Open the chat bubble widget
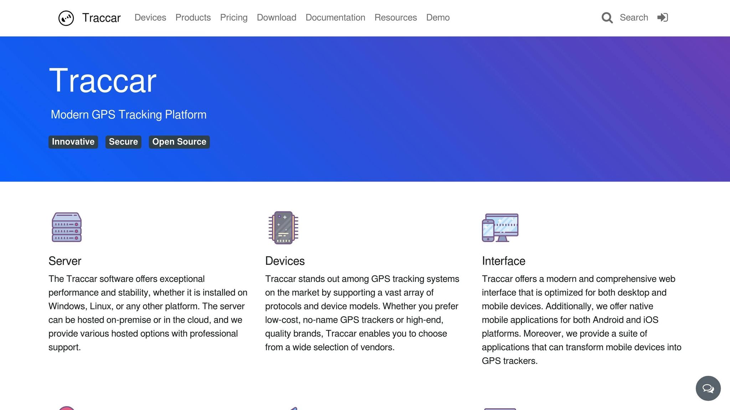 tap(708, 388)
